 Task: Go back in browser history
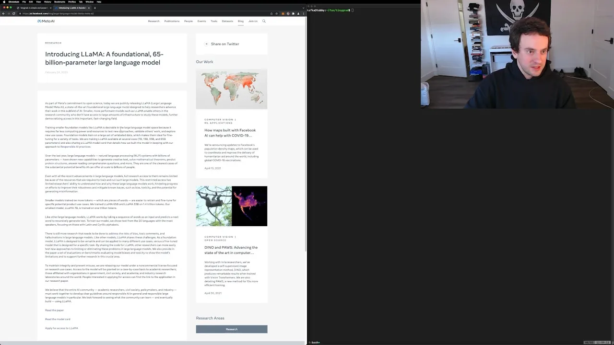coord(3,13)
